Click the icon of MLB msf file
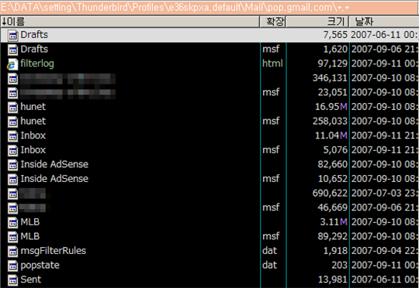The image size is (419, 288). point(12,237)
